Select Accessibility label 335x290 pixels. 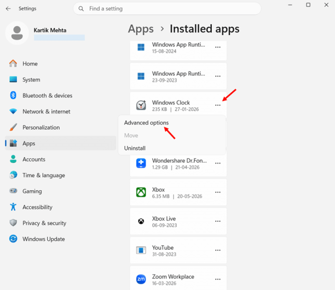pyautogui.click(x=38, y=207)
